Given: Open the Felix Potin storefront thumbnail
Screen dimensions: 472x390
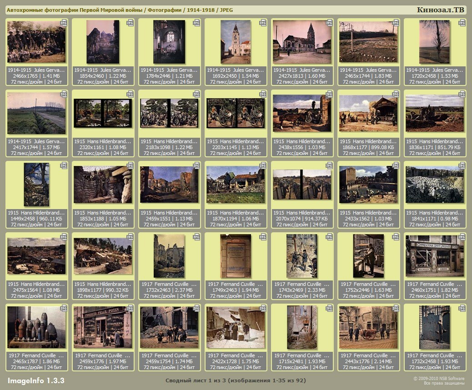Looking at the screenshot, I should point(103,327).
